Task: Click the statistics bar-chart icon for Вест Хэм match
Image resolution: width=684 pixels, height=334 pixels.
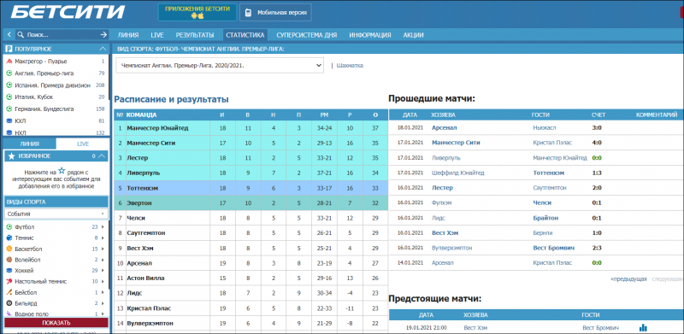Action: [x=644, y=327]
